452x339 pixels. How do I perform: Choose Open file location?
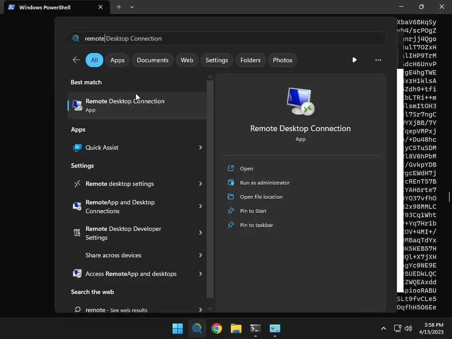coord(261,197)
